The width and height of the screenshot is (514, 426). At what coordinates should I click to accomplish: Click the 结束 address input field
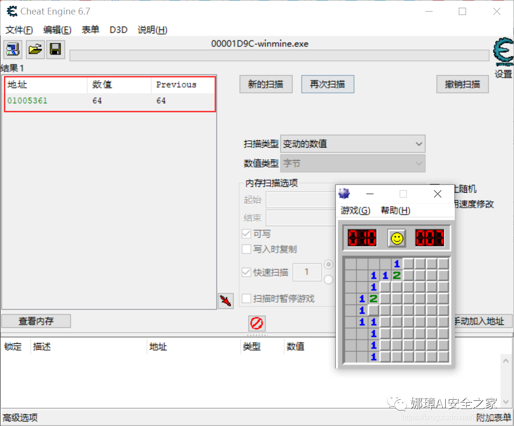[300, 218]
